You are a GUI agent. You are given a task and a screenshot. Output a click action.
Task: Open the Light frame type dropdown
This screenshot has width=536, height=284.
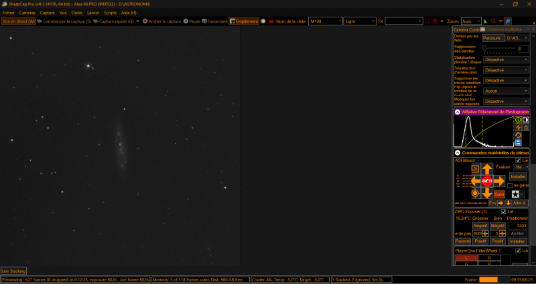coord(360,21)
